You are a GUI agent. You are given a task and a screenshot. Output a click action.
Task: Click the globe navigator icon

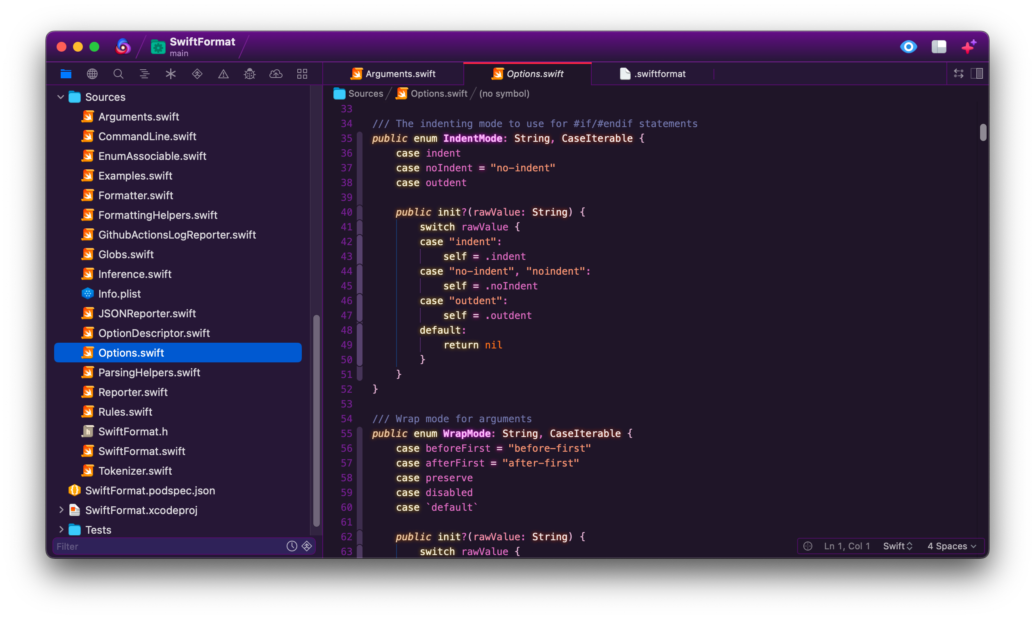coord(92,74)
